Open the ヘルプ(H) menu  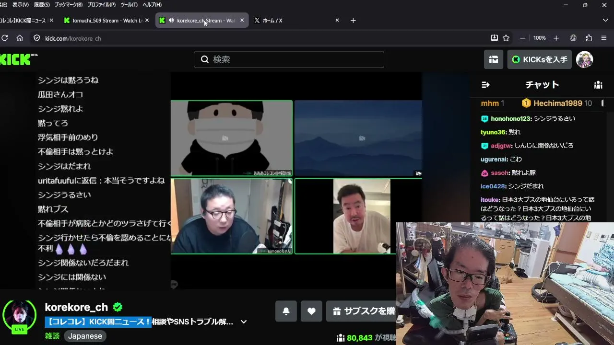coord(152,5)
